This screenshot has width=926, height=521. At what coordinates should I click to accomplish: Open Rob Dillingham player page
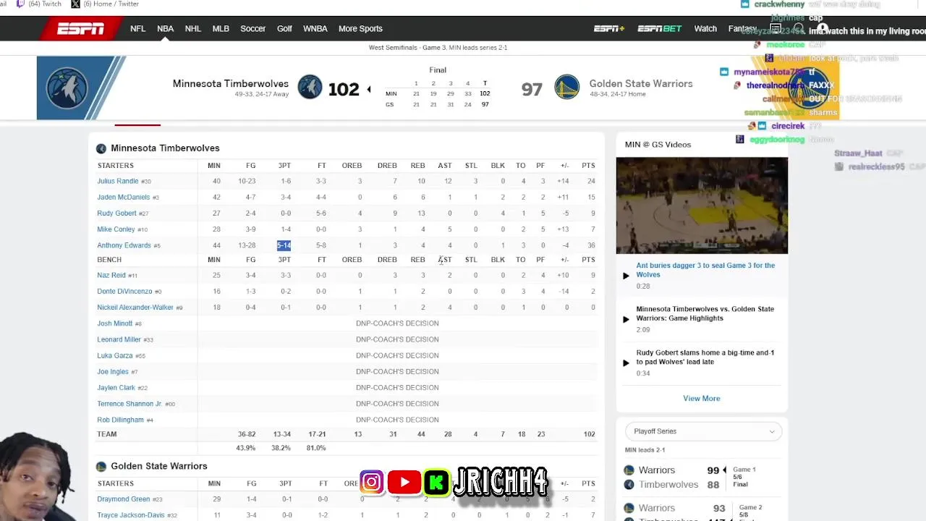point(120,420)
